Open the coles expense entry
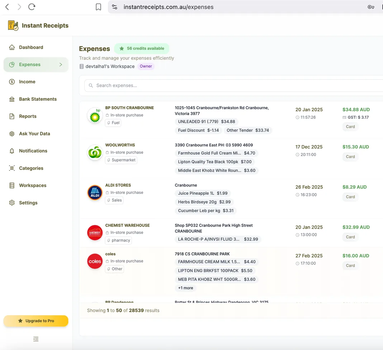Viewport: 383px width, 350px height. pyautogui.click(x=110, y=254)
